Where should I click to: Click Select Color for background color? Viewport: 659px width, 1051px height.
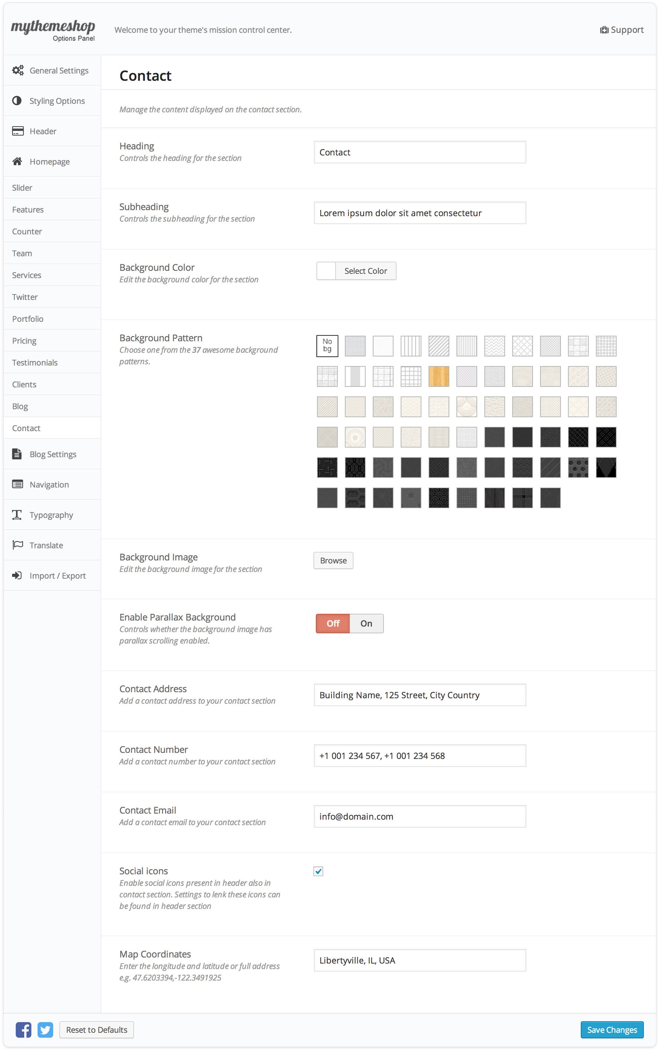tap(365, 271)
